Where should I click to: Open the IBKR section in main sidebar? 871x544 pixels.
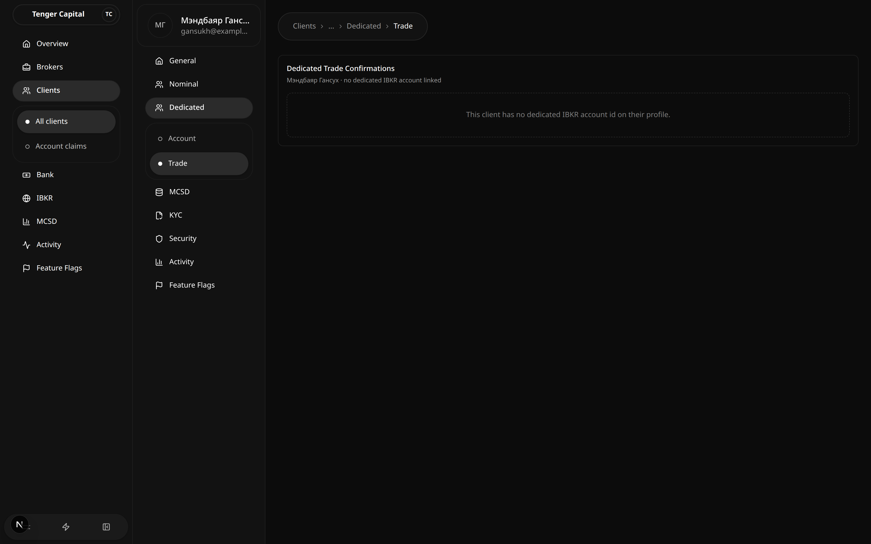pos(66,198)
